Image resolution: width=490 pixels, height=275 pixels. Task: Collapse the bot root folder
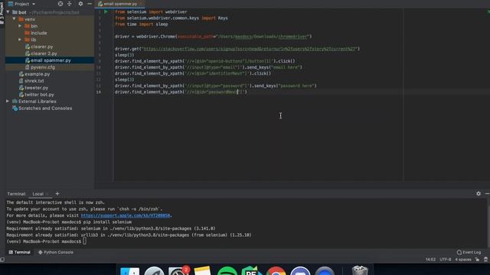8,12
